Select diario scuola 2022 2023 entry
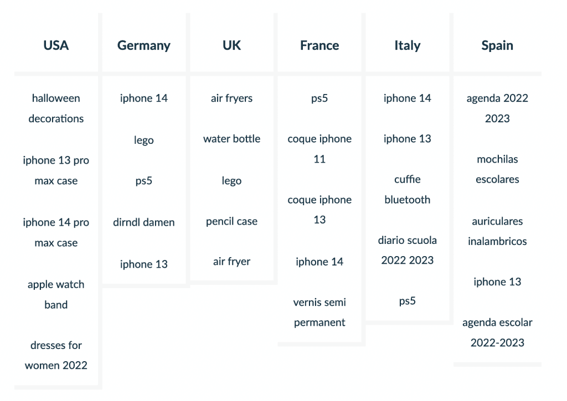This screenshot has width=567, height=401. click(x=407, y=250)
